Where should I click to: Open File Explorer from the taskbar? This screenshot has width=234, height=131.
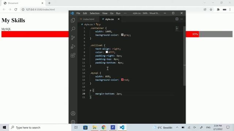(x=94, y=127)
